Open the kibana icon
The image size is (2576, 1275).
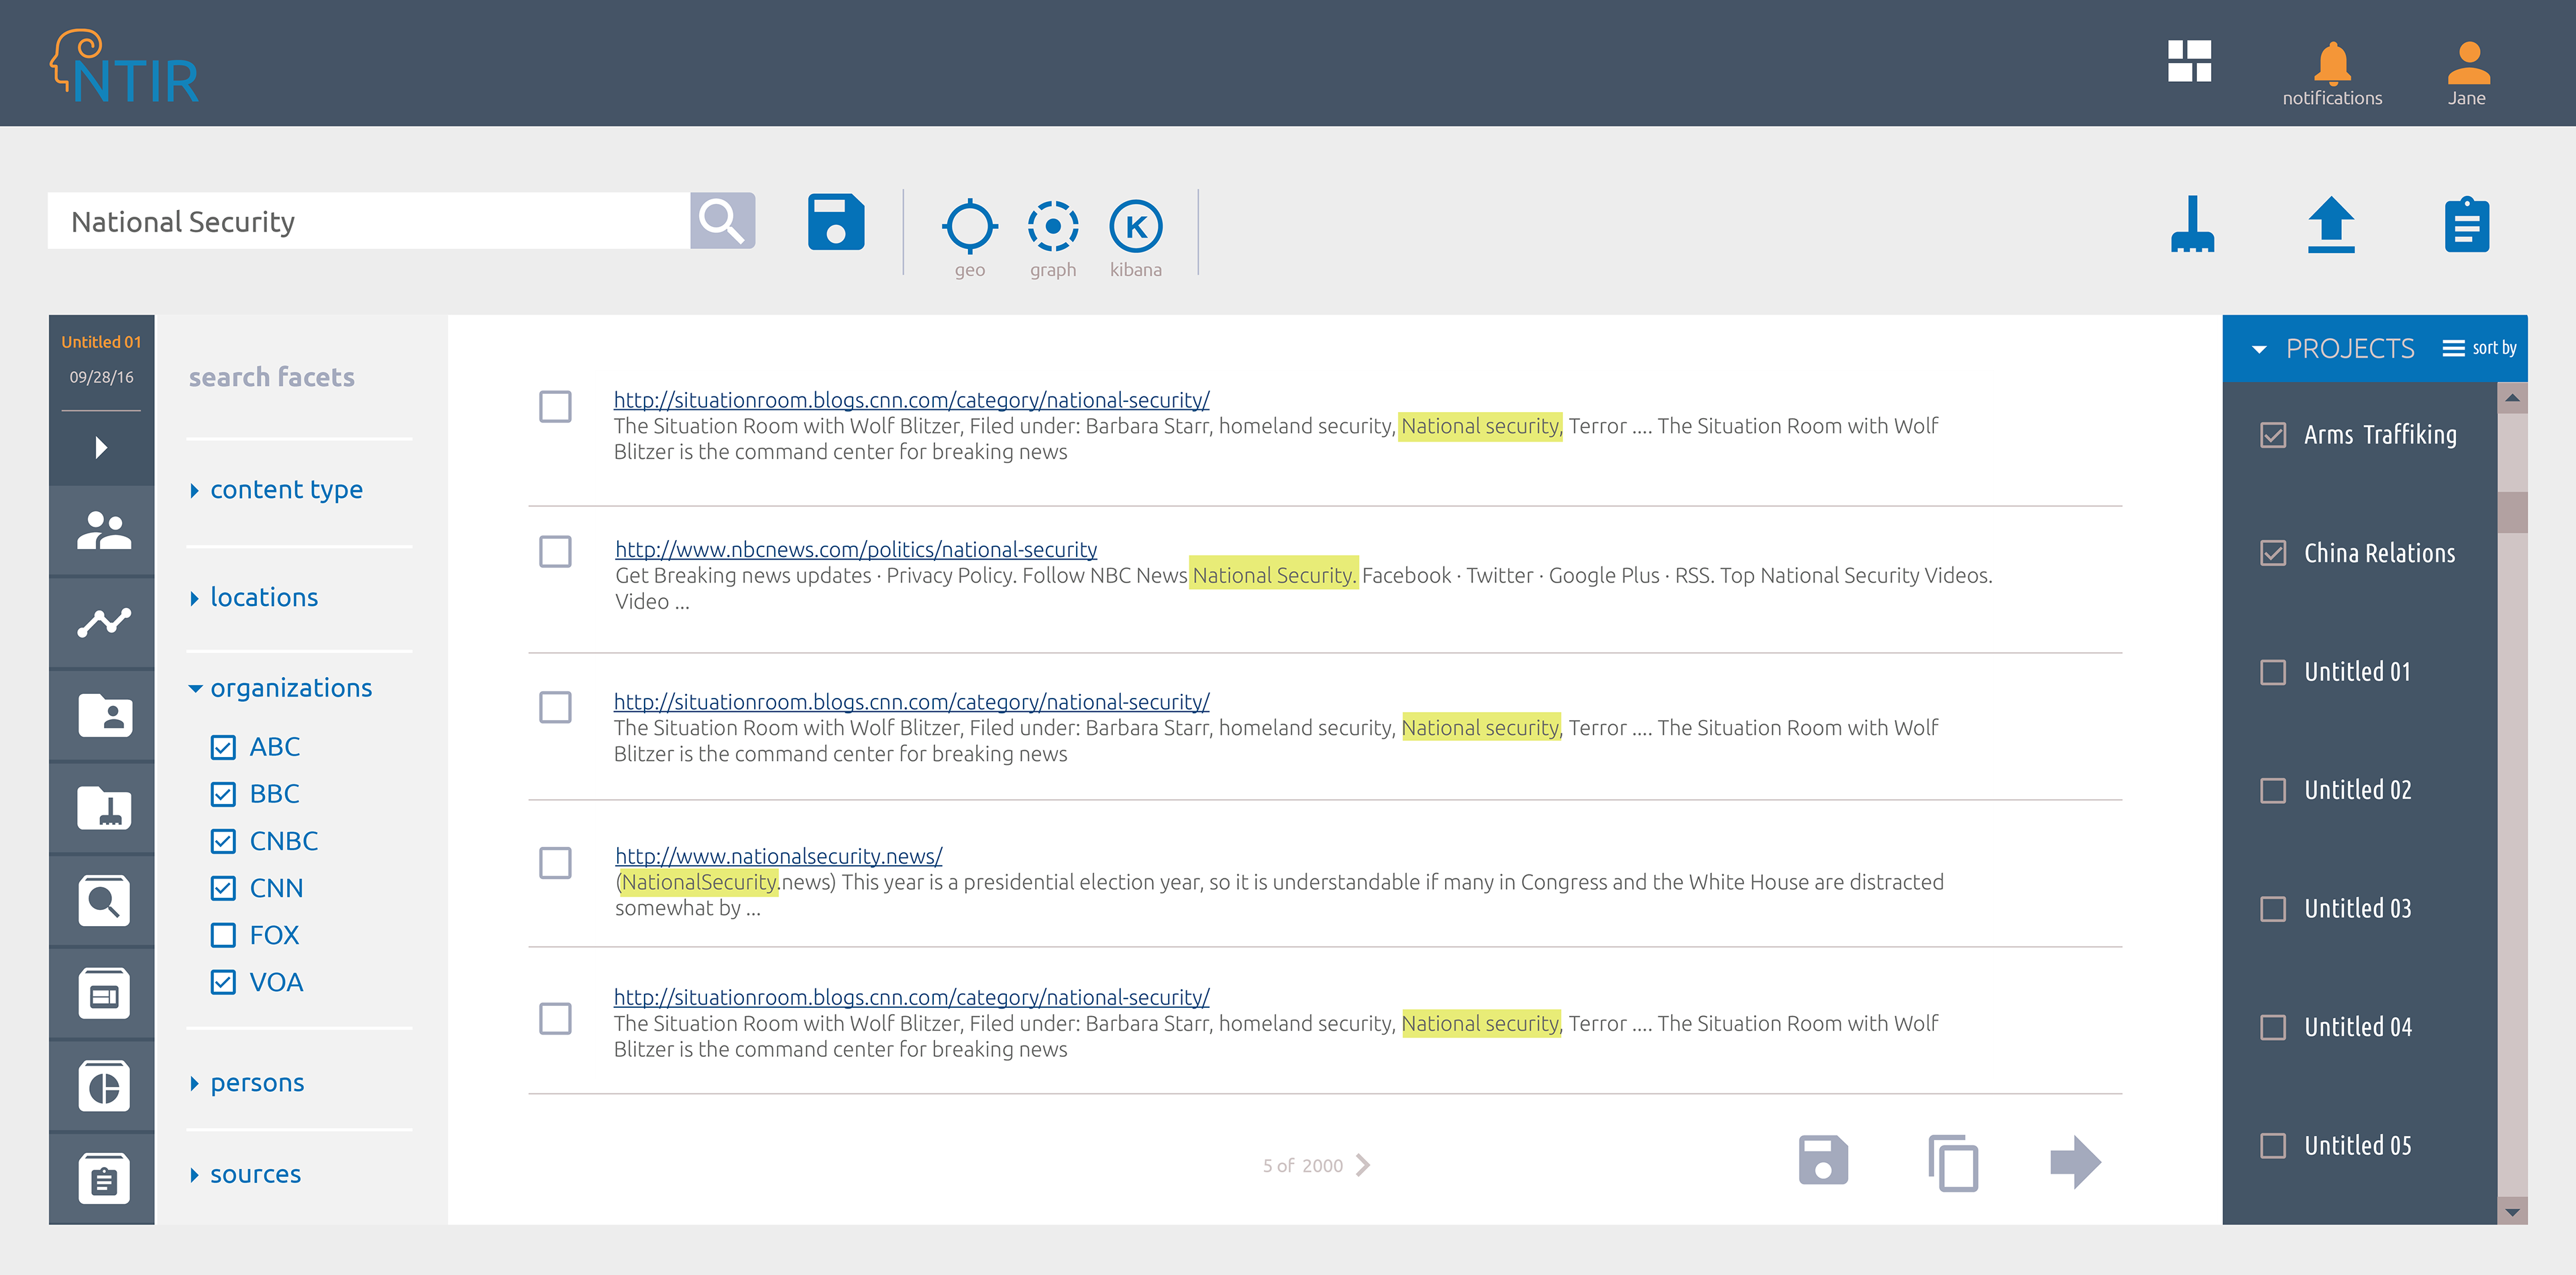click(x=1135, y=226)
